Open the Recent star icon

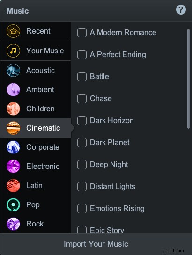pos(13,31)
